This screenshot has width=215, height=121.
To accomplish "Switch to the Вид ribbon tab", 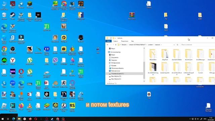I will click(x=132, y=41).
